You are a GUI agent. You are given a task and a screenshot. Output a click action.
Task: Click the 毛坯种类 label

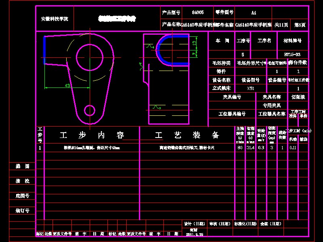(x=221, y=63)
